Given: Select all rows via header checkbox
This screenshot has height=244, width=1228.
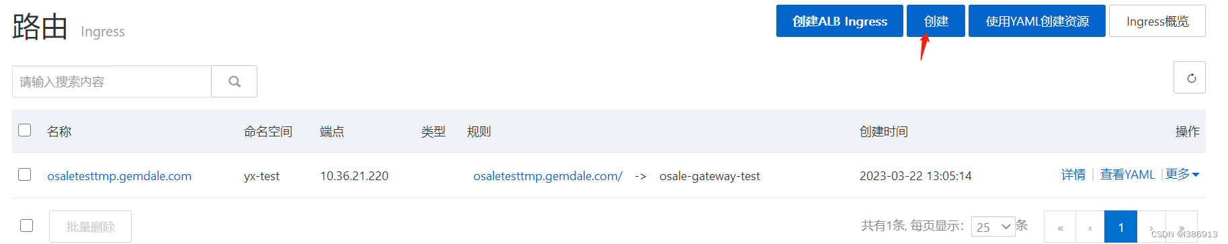Looking at the screenshot, I should point(25,130).
